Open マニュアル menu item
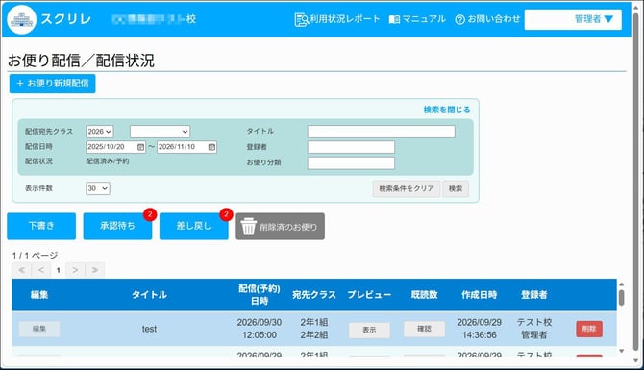The width and height of the screenshot is (644, 370). 417,19
